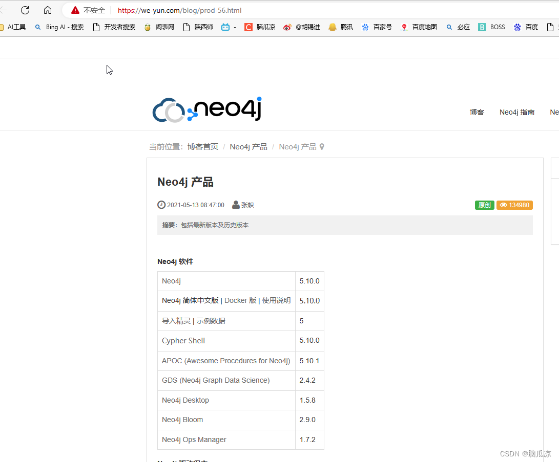
Task: Open the 脑瓜凉 CSDN bookmark
Action: tap(260, 27)
